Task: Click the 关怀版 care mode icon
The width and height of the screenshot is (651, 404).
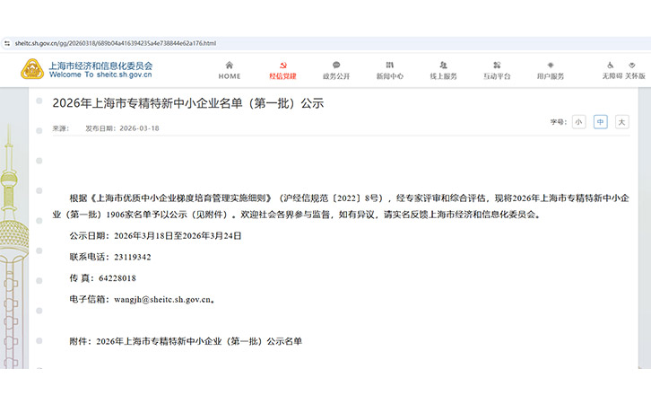Action: click(635, 65)
